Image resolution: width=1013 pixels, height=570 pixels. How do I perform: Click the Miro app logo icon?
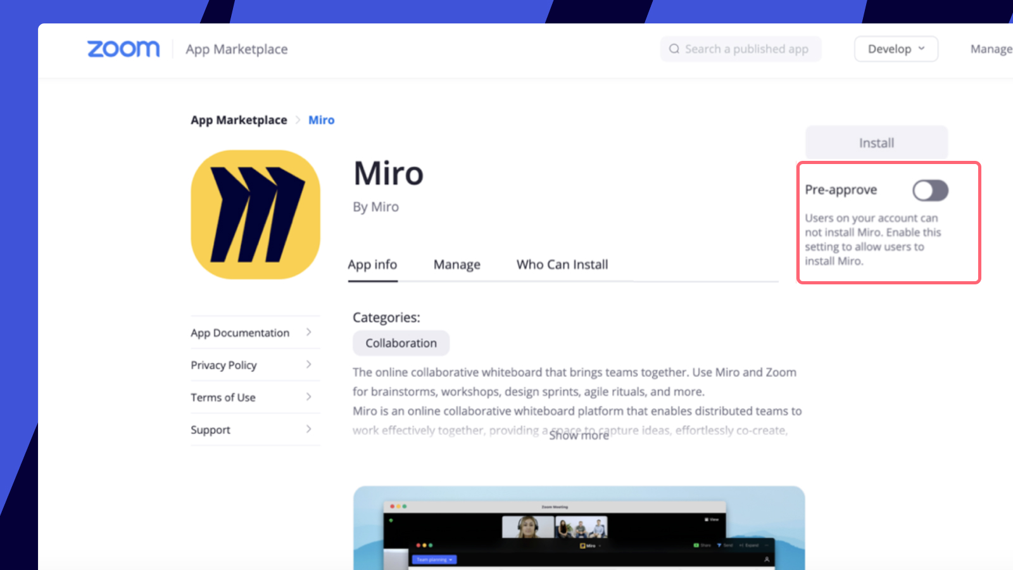tap(255, 215)
